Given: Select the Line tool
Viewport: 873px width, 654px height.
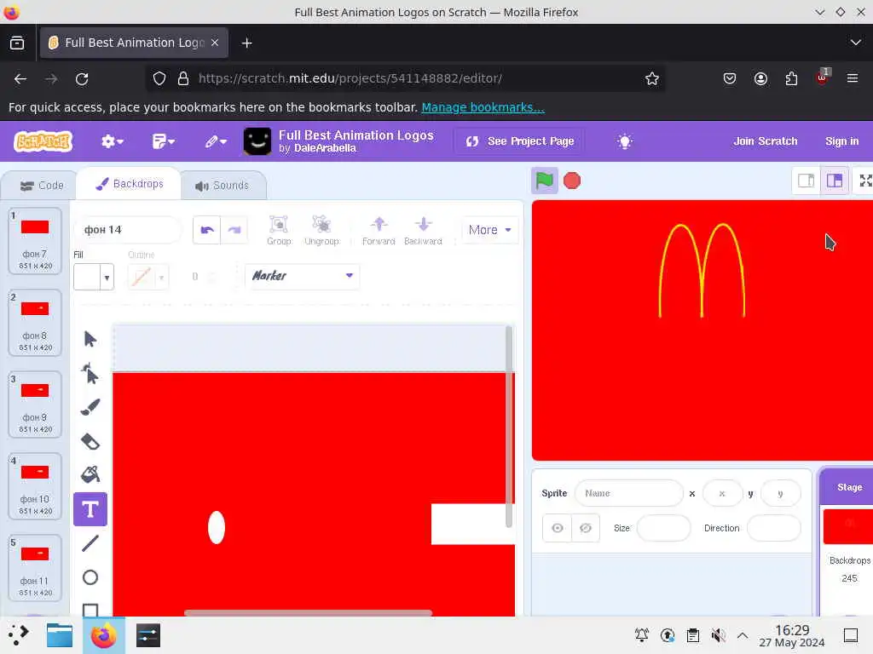Looking at the screenshot, I should point(90,542).
